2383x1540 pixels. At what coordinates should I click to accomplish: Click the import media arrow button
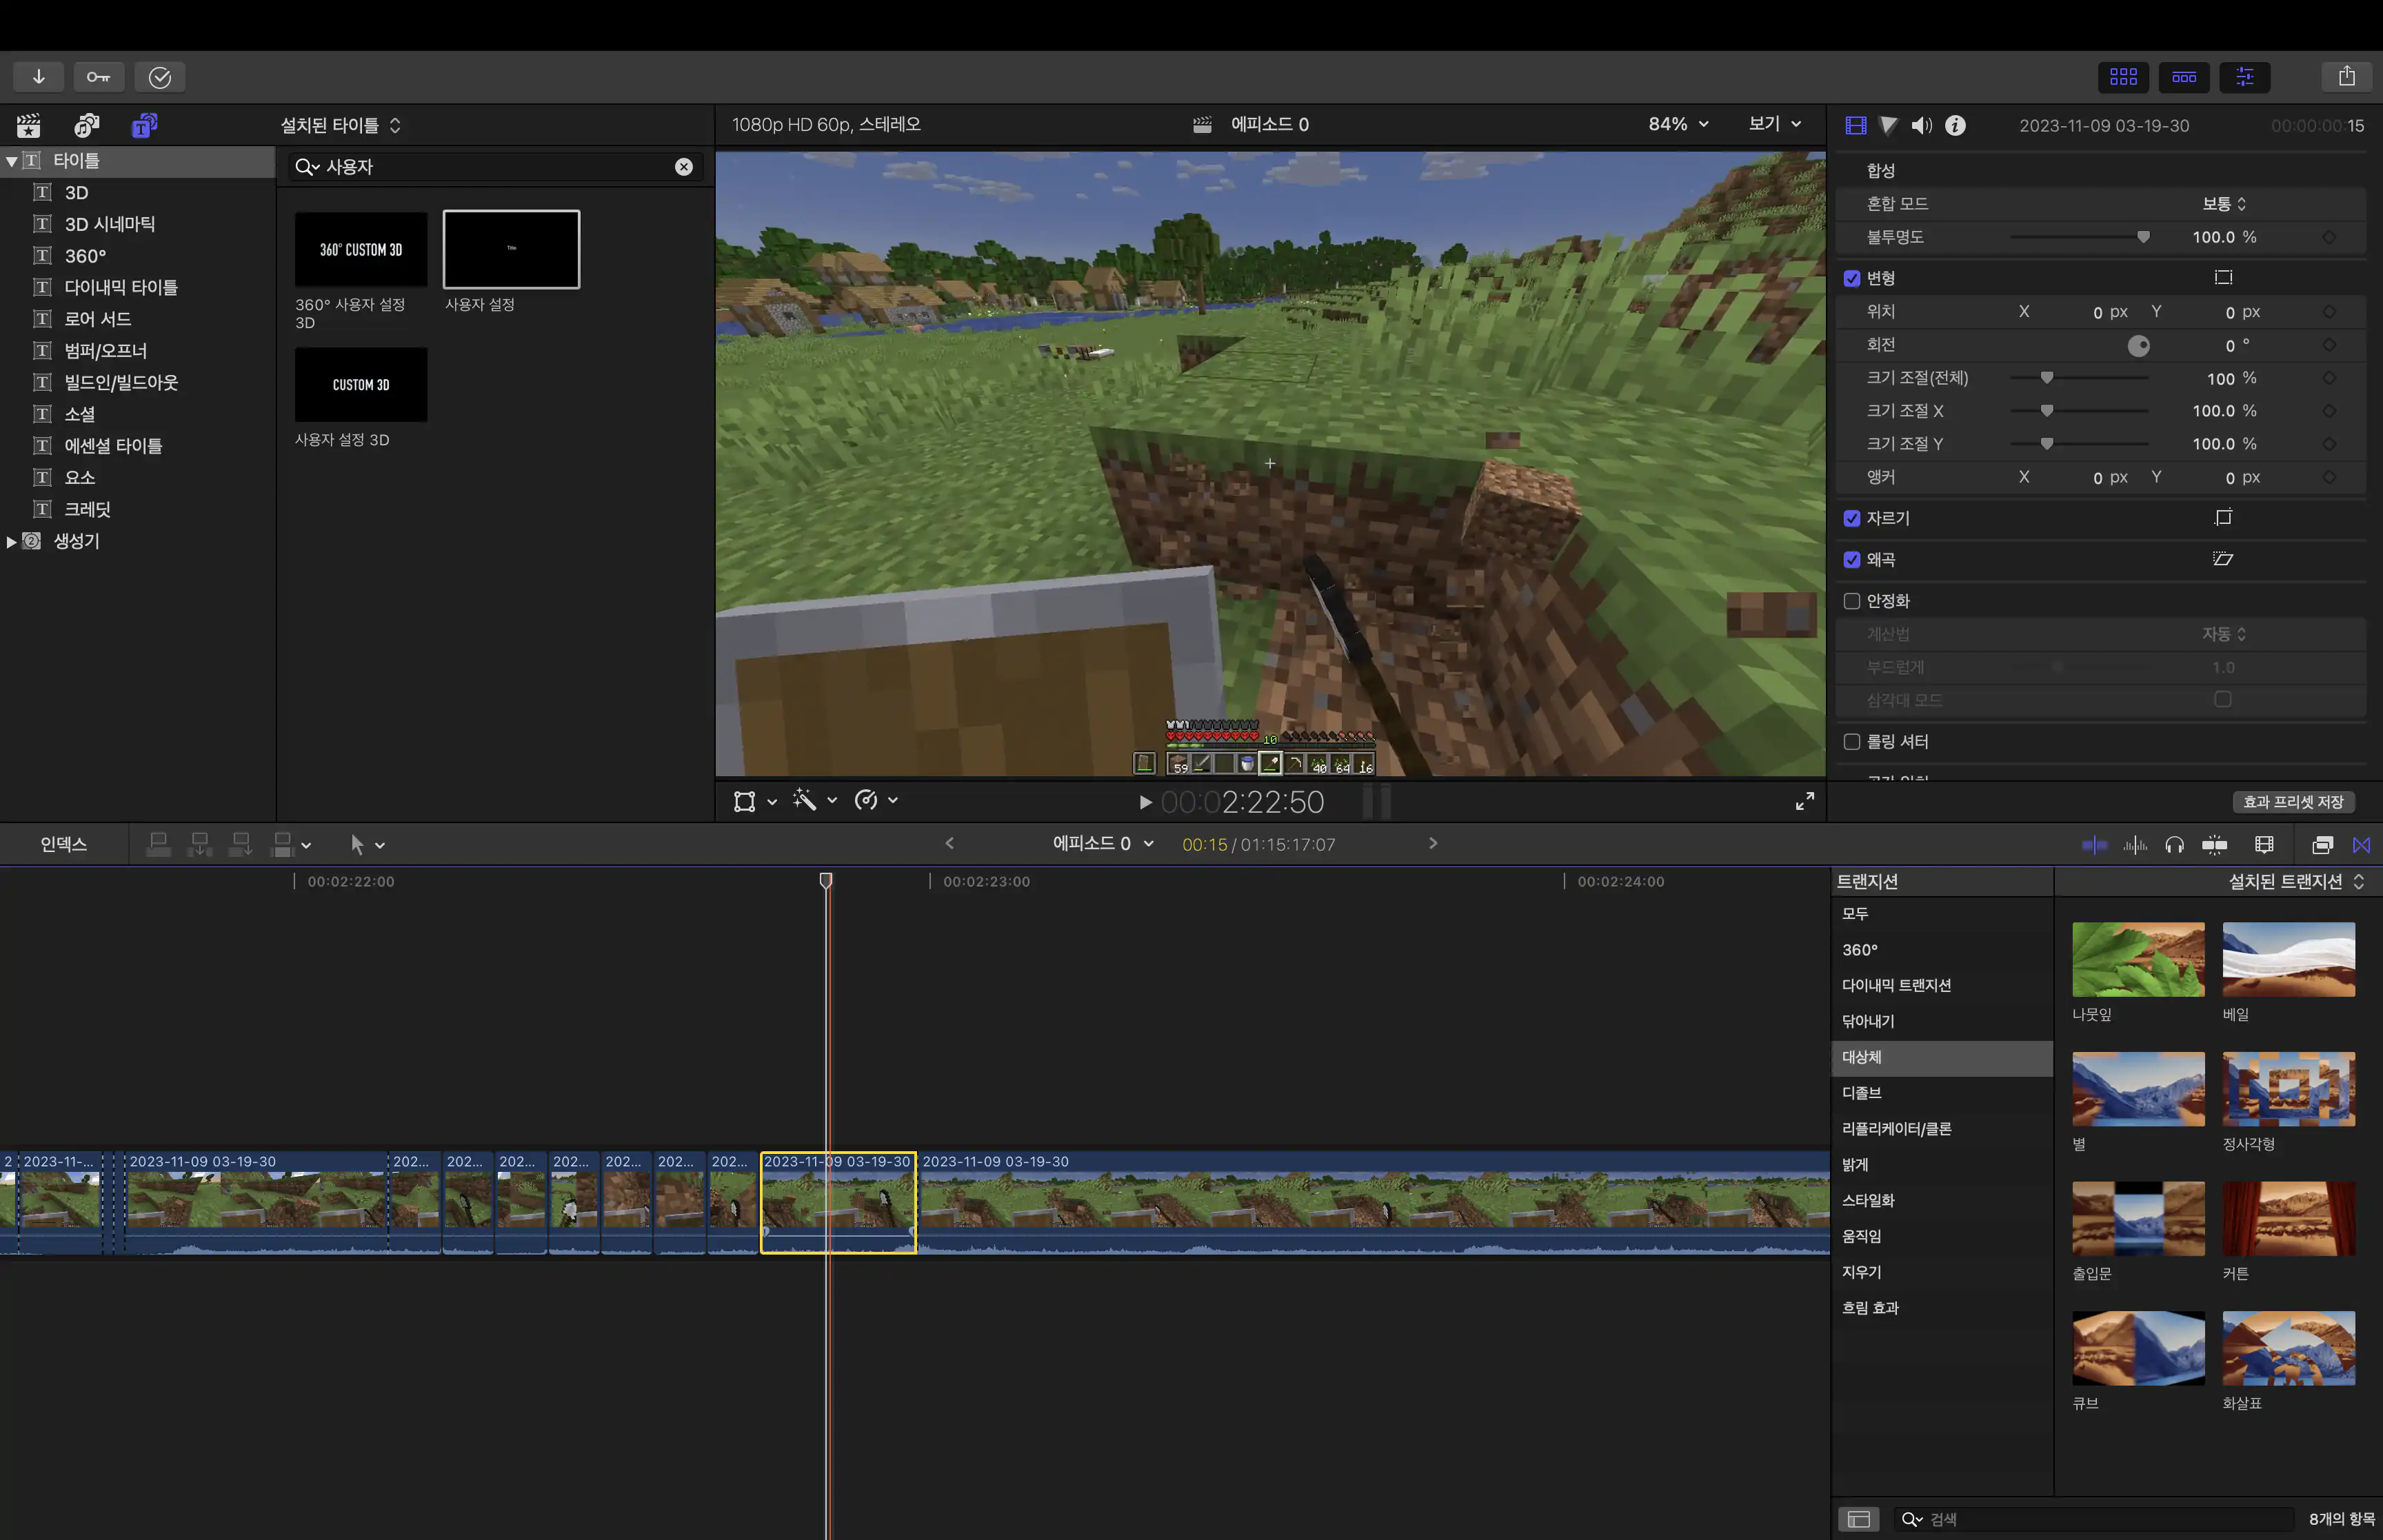[38, 77]
